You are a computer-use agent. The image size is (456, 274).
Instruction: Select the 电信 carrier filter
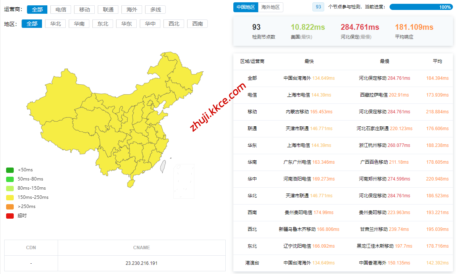[60, 10]
